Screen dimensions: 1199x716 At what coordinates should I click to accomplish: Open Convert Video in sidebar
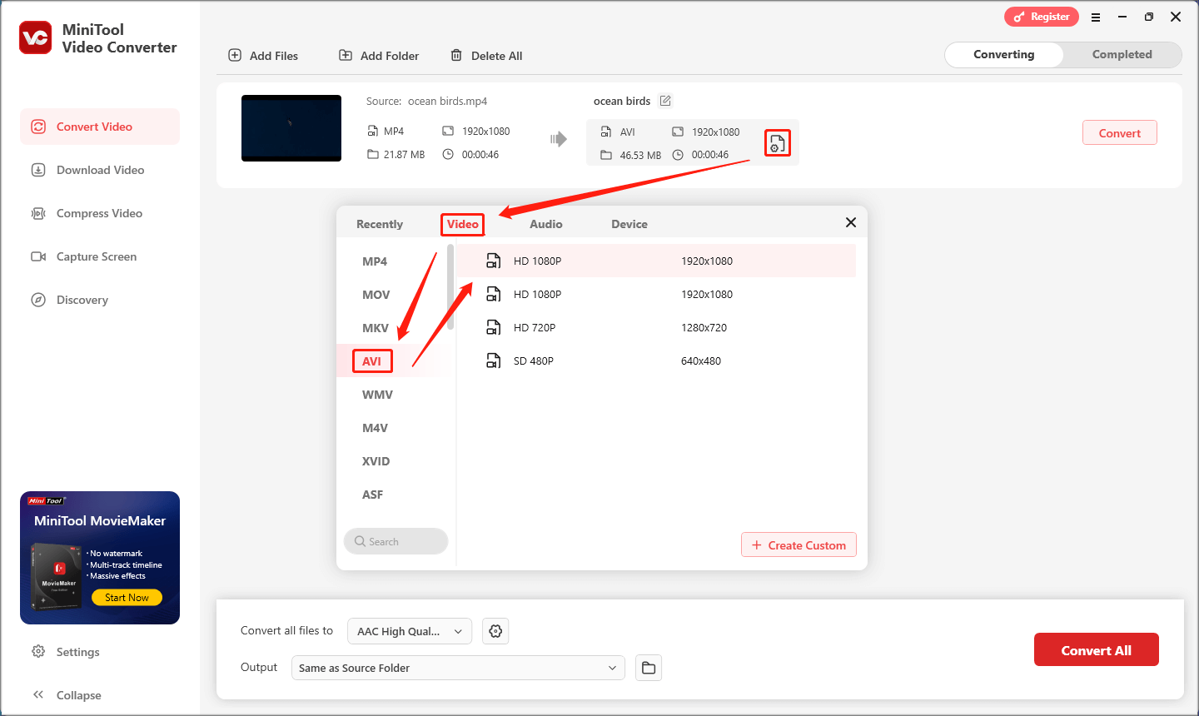tap(100, 127)
